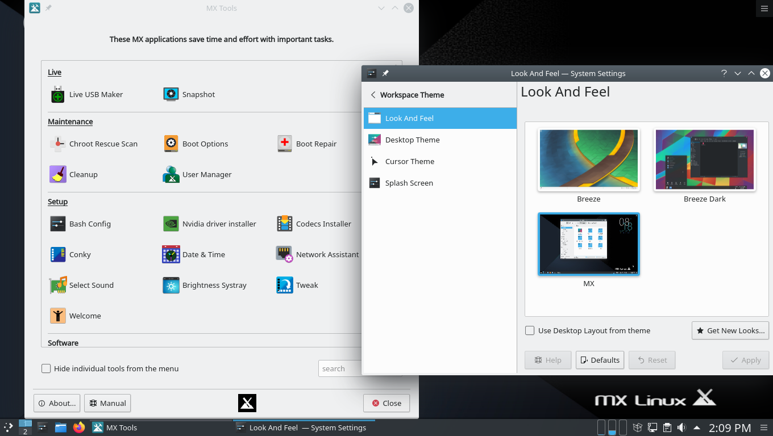
Task: Open Live USB Maker in MX Tools
Action: tap(86, 94)
